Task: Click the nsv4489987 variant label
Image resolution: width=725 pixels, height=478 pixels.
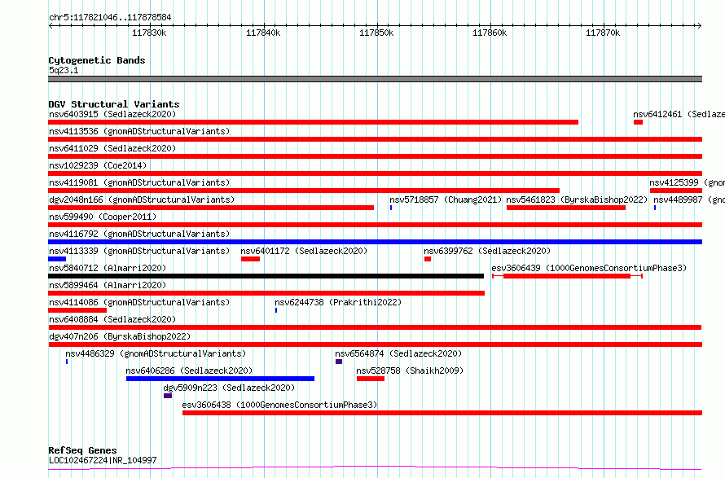Action: coord(689,200)
